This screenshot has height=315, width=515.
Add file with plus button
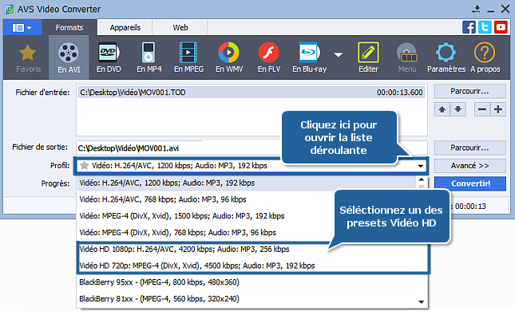[498, 109]
